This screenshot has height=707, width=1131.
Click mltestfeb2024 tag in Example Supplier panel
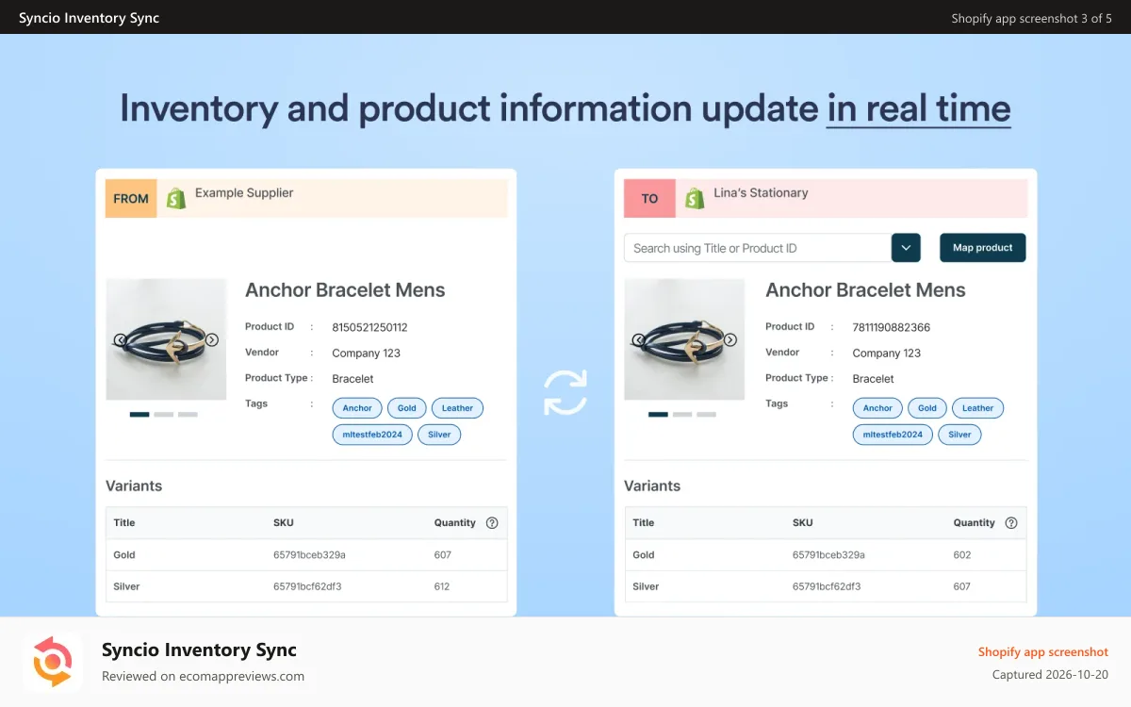point(372,435)
